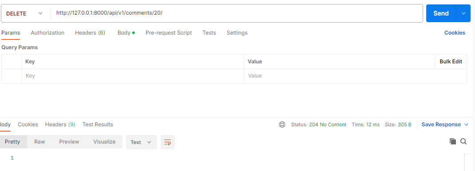Click the globe network icon near Status
Screen dimensions: 475x171
[282, 124]
